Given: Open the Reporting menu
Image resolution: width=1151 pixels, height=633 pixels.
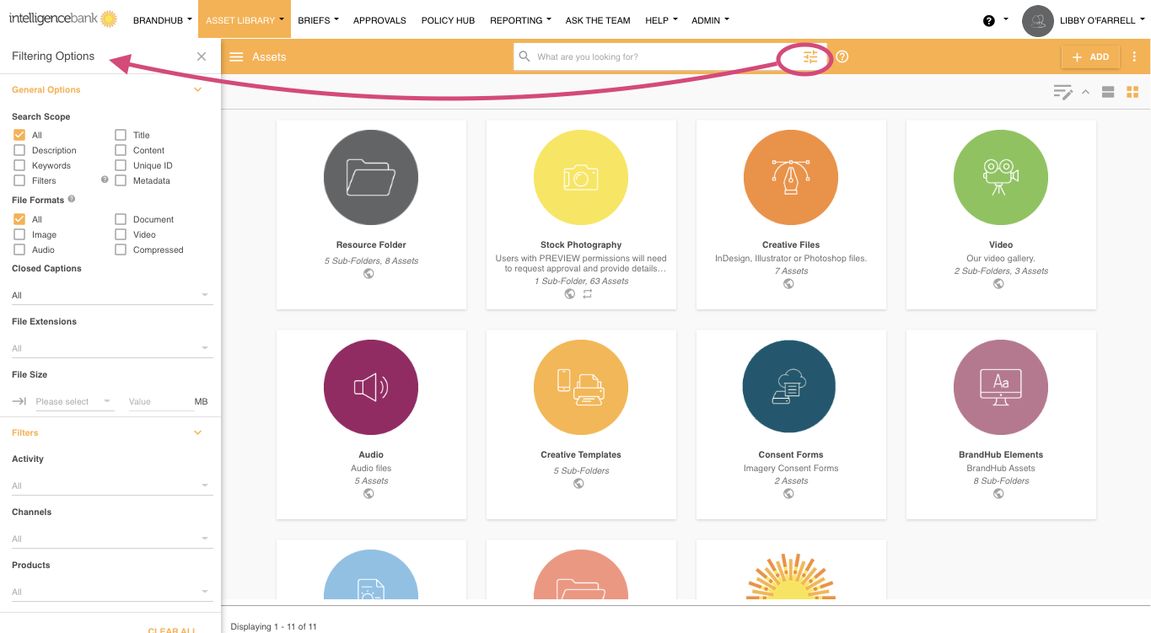Looking at the screenshot, I should pos(519,20).
